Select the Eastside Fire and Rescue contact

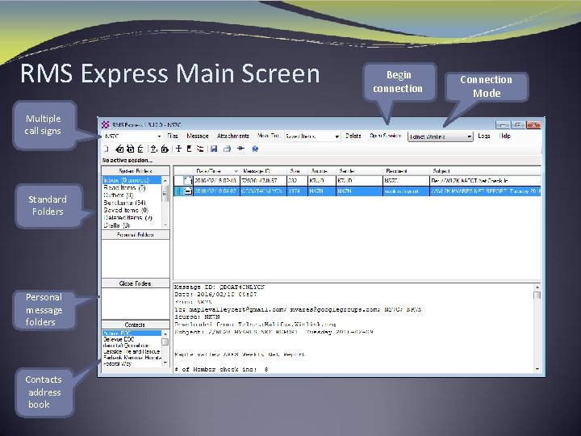tap(132, 351)
